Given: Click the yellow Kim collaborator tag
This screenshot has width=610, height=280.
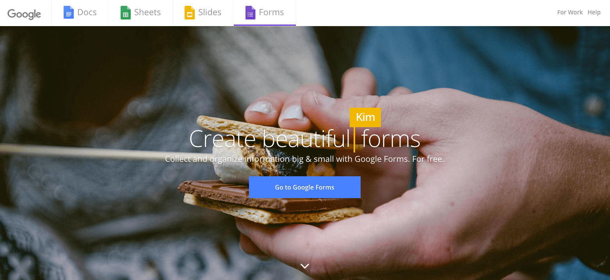Looking at the screenshot, I should [x=365, y=117].
